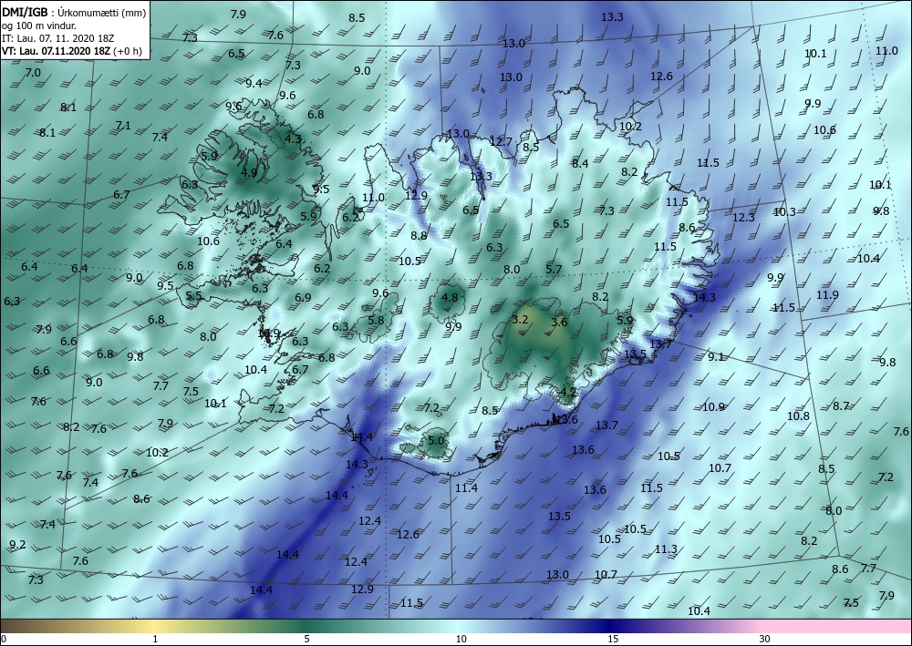
Task: Click the map value 9.1
Action: click(716, 356)
